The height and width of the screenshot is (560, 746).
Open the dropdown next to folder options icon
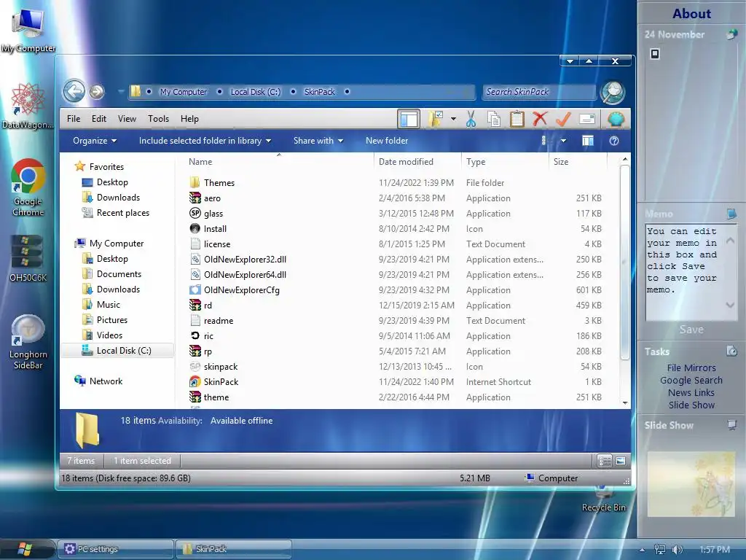[453, 119]
